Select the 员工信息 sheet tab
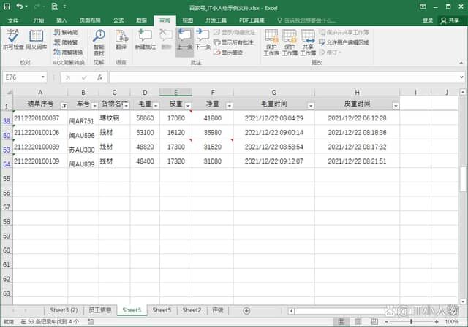Viewport: 468px width, 327px height. click(x=99, y=310)
